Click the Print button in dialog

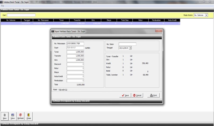click(x=154, y=95)
